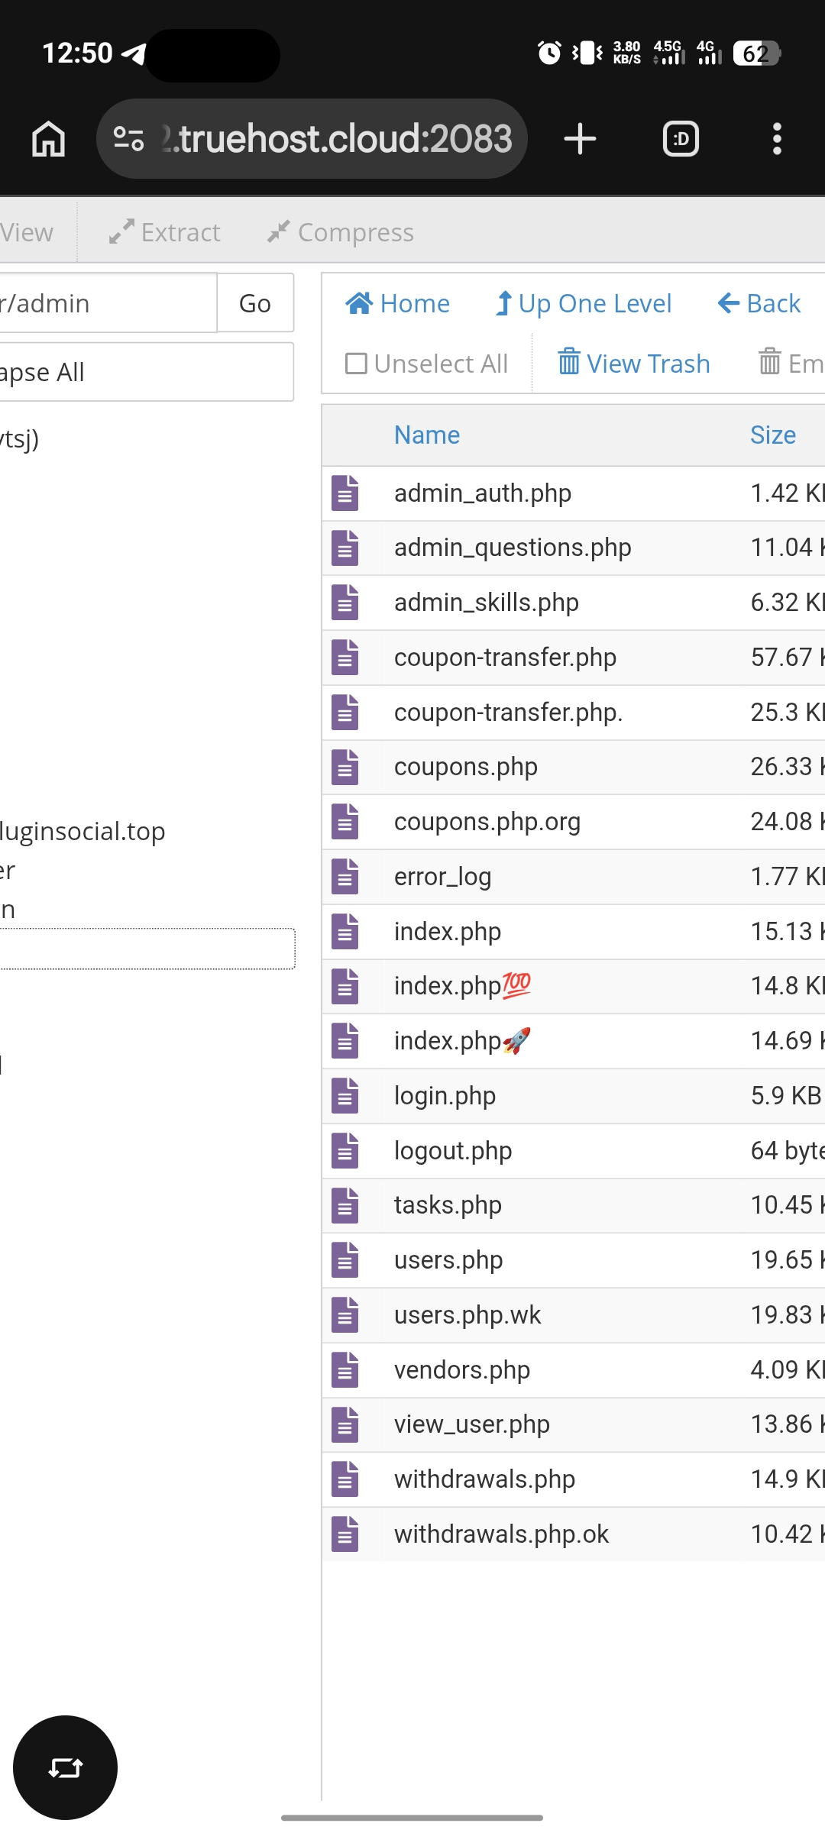Tap the site settings icon in address bar
Viewport: 825px width, 1833px height.
click(128, 139)
